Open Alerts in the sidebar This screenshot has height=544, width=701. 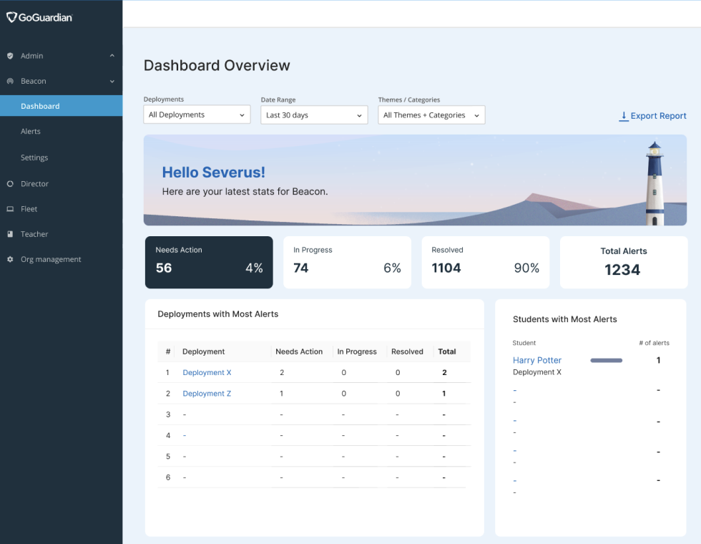pyautogui.click(x=30, y=131)
